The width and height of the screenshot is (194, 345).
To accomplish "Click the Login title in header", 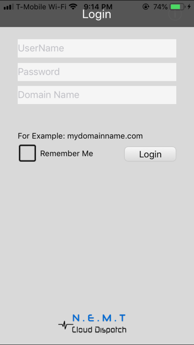I will point(97,14).
